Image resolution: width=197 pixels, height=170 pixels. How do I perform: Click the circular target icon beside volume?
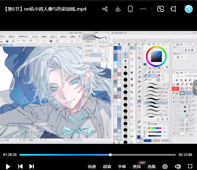click(165, 166)
